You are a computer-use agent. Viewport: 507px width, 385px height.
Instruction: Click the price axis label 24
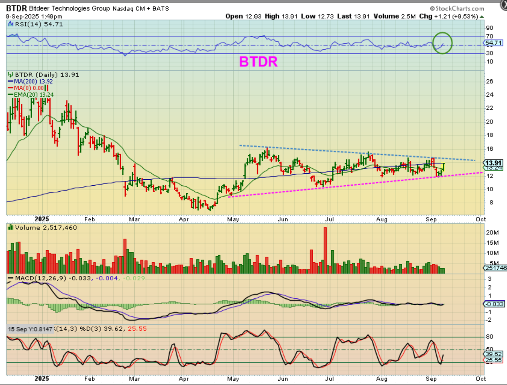point(489,95)
